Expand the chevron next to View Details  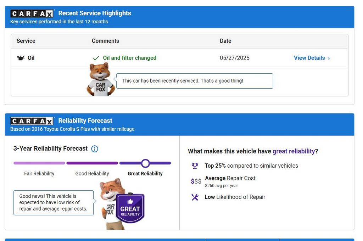point(329,58)
